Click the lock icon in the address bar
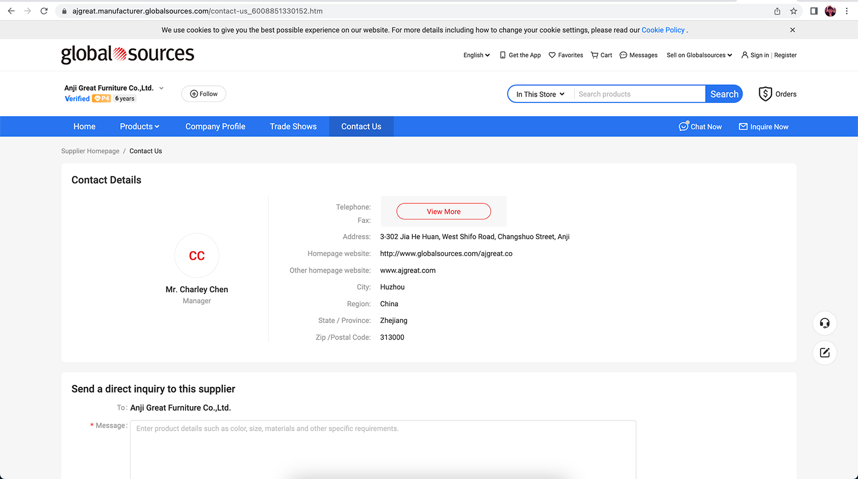The image size is (858, 479). pos(64,11)
